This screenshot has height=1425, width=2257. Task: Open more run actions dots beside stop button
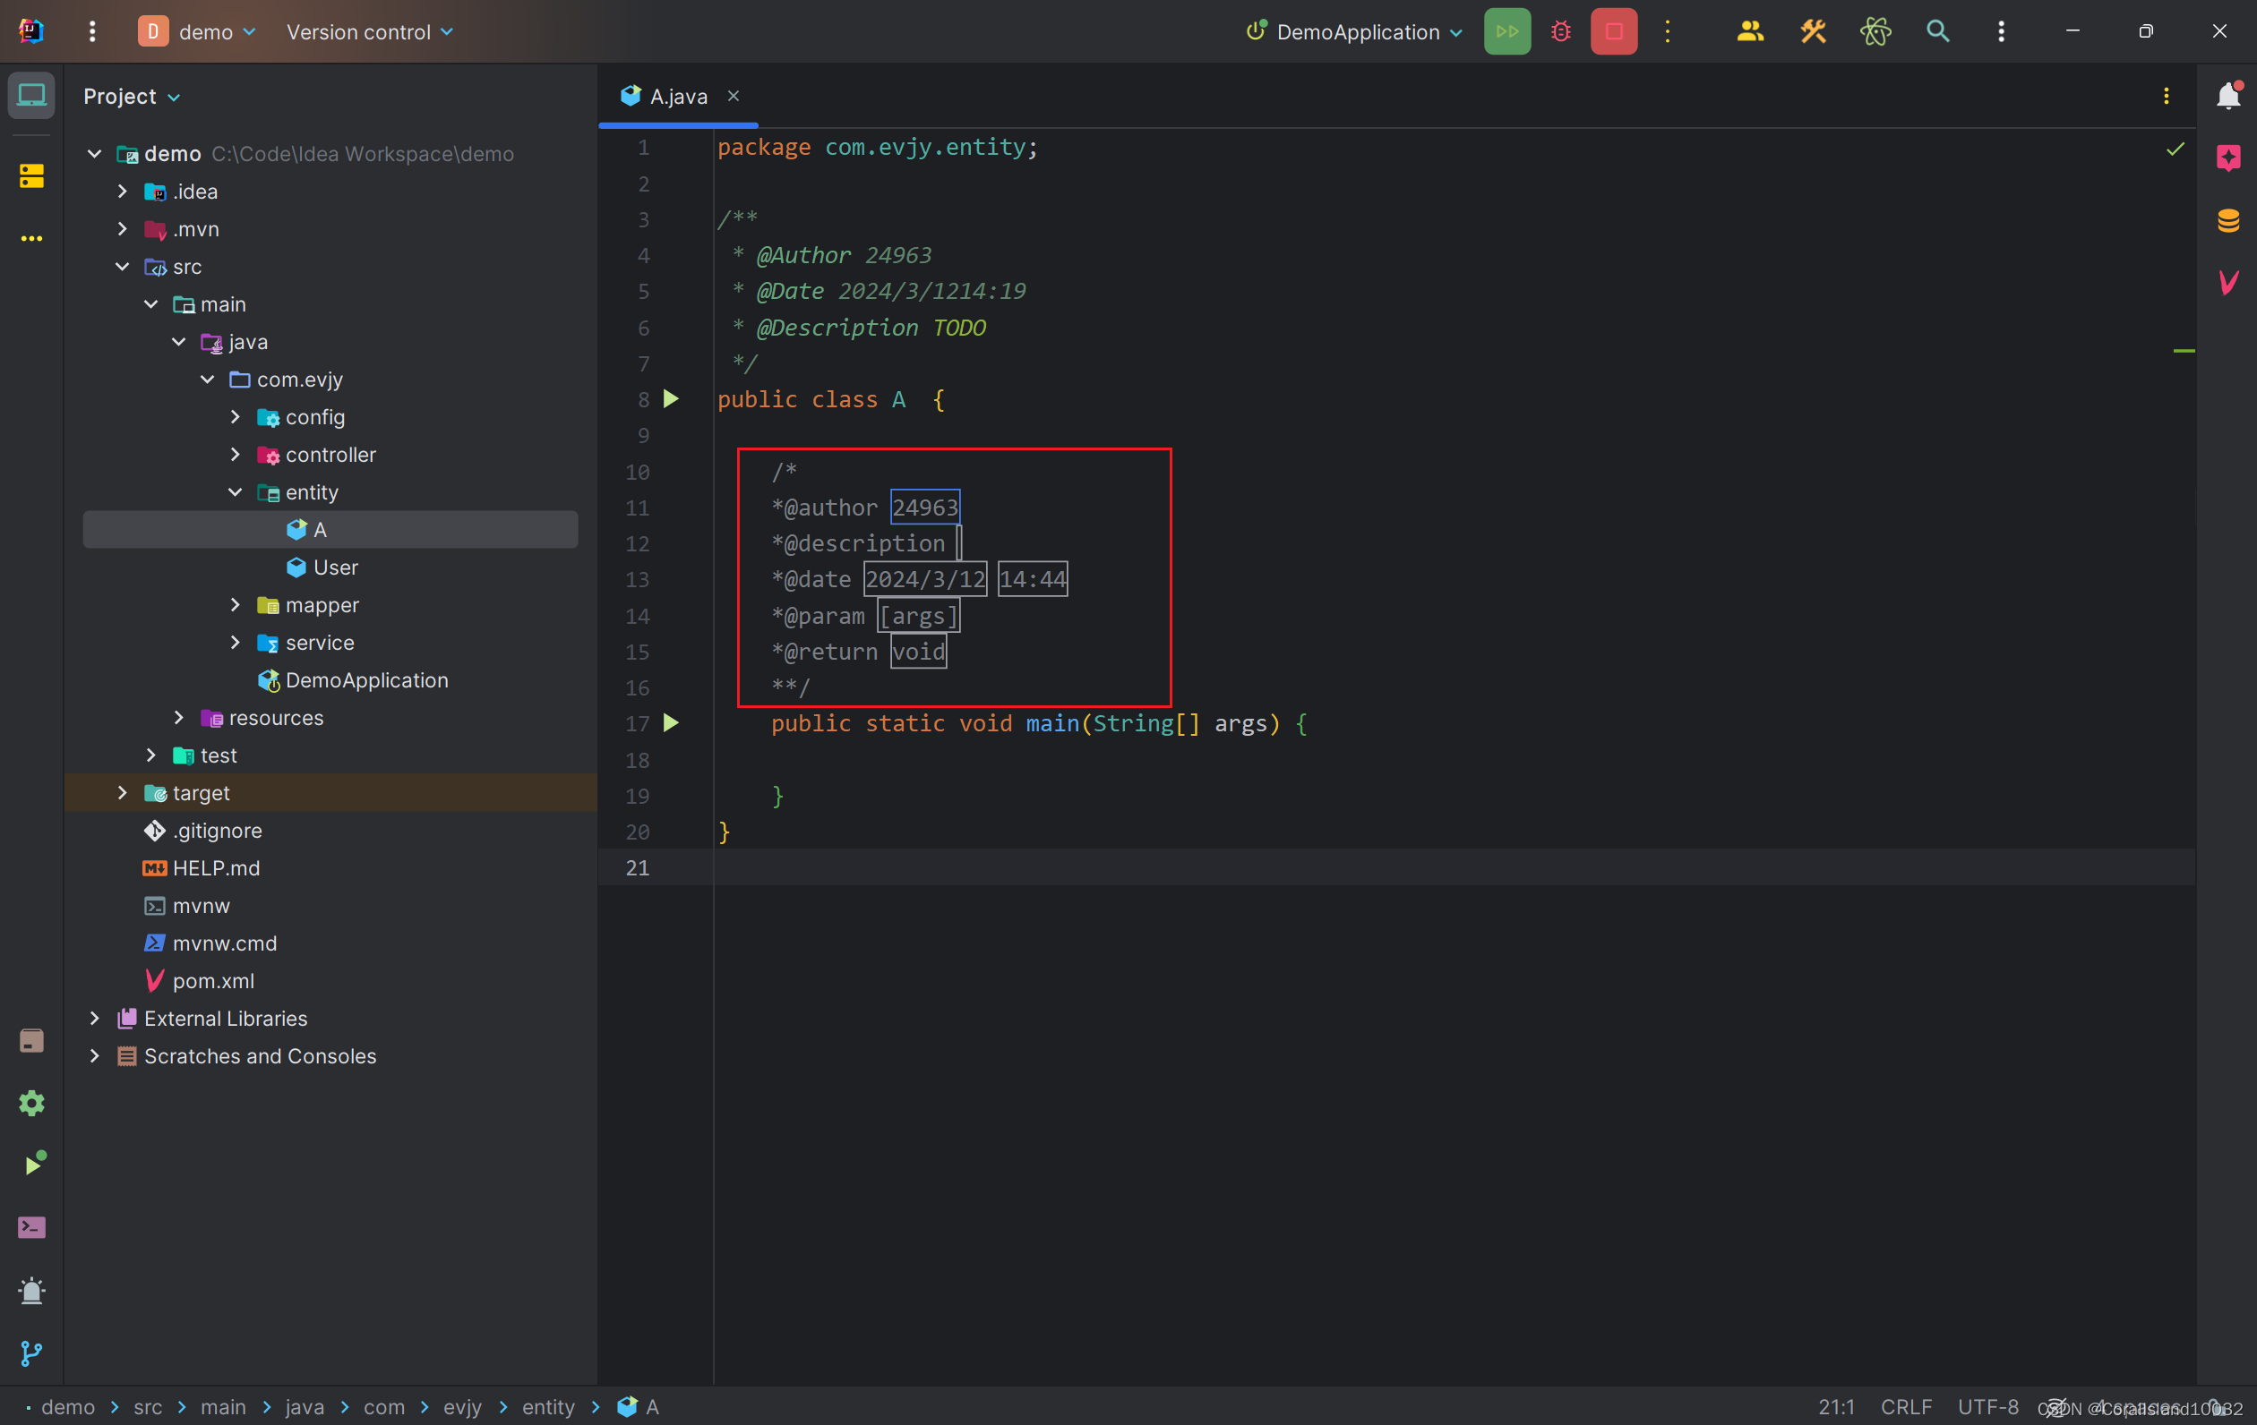click(1668, 32)
